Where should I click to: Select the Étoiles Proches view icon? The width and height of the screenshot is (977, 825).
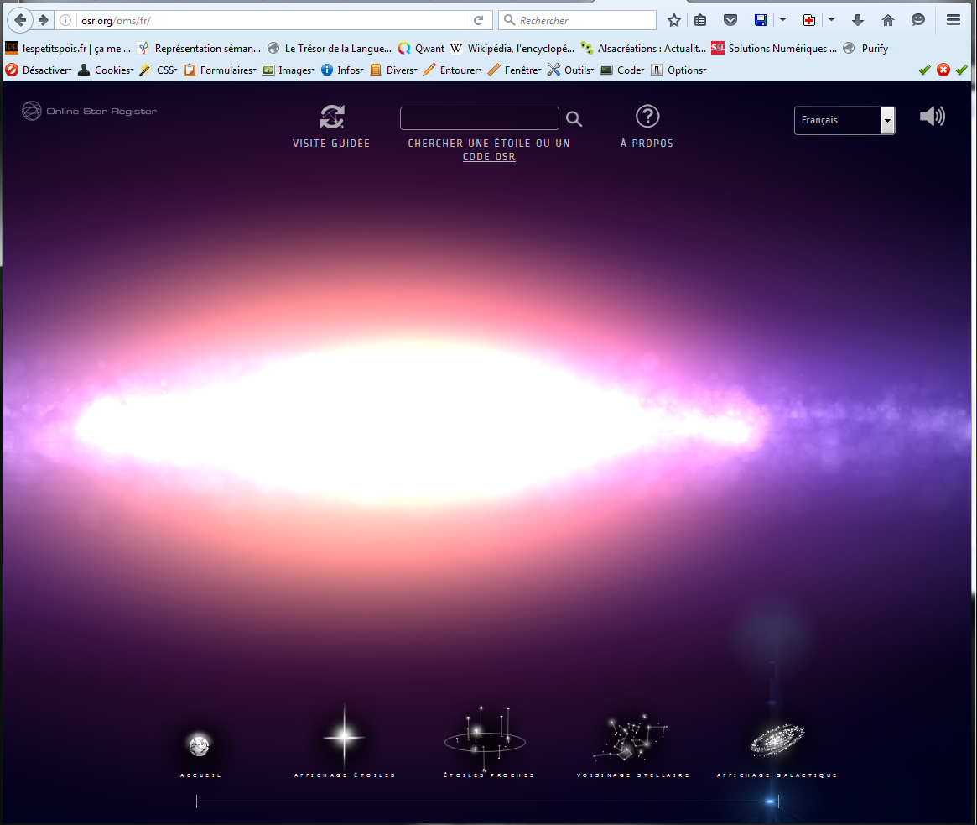click(x=485, y=737)
